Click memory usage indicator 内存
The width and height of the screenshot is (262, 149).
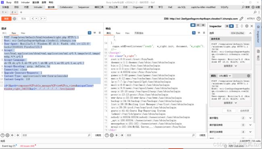tap(236, 146)
